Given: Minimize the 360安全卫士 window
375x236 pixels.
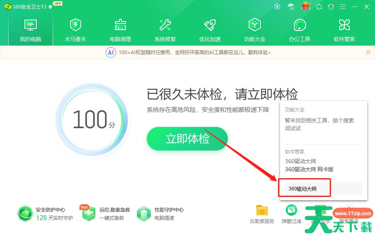Looking at the screenshot, I should click(355, 7).
